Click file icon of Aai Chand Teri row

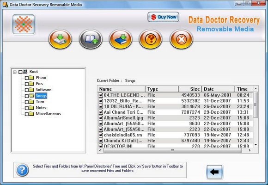pyautogui.click(x=101, y=112)
